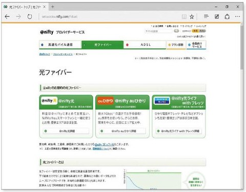Select the standard text size option
Screen dimensions: 246x192
(x=195, y=31)
